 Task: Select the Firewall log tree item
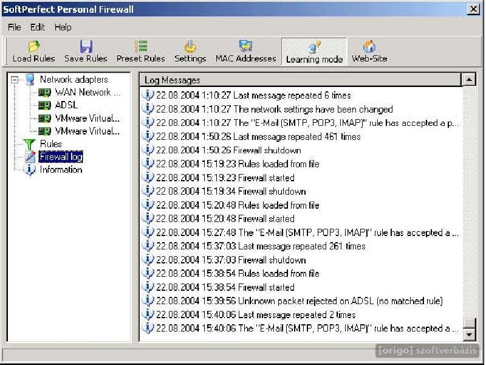[x=61, y=157]
